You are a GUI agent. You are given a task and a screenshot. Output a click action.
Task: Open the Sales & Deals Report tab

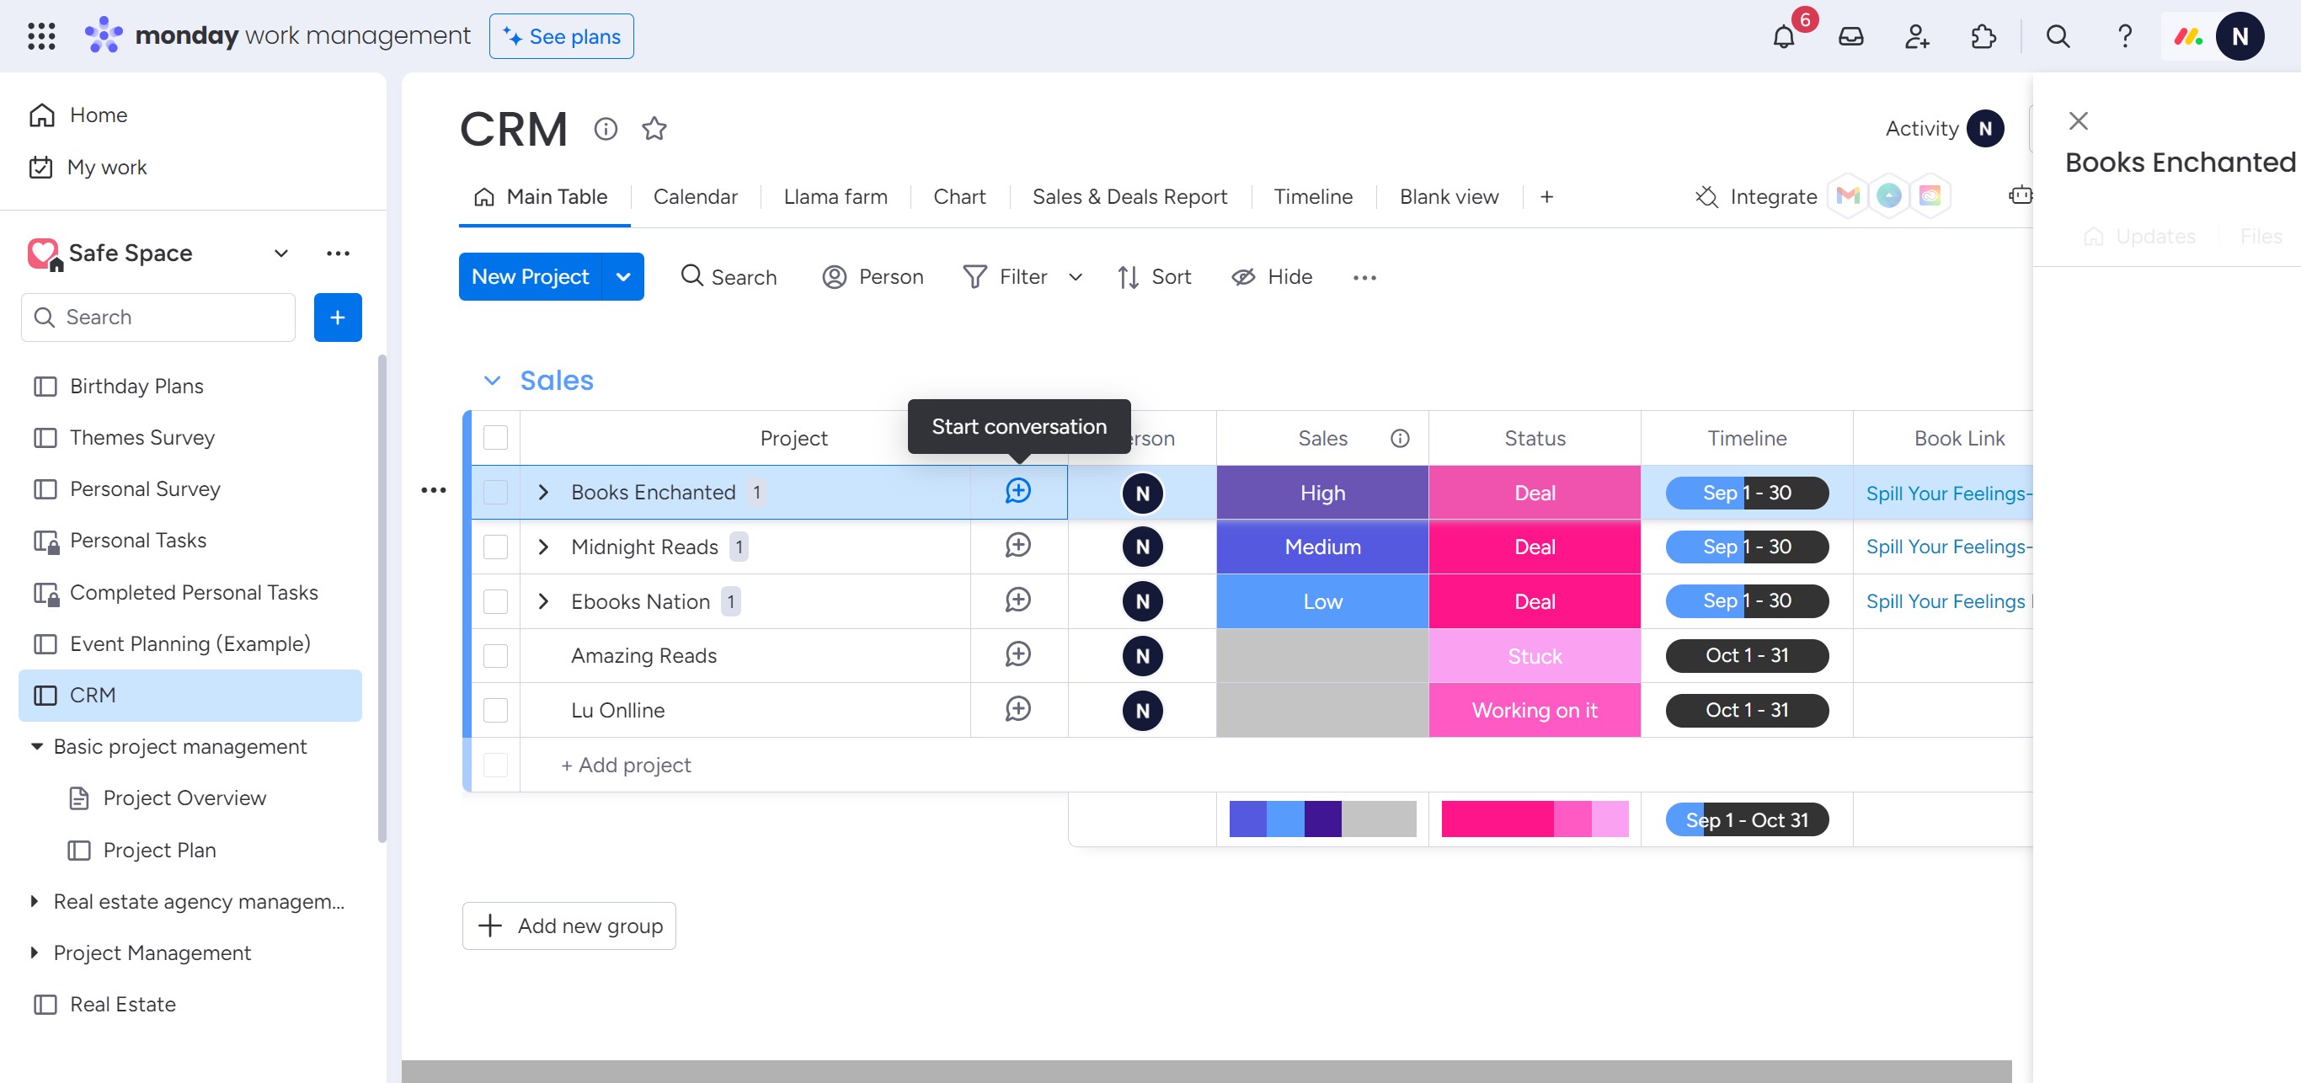tap(1129, 196)
